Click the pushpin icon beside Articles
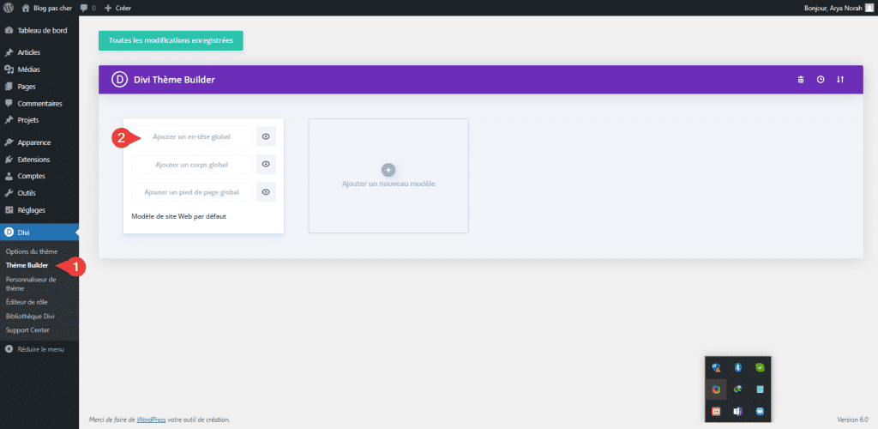Image resolution: width=878 pixels, height=429 pixels. pos(9,52)
